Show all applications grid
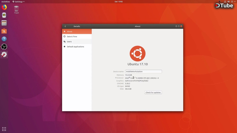The image size is (237, 133). coord(4,129)
